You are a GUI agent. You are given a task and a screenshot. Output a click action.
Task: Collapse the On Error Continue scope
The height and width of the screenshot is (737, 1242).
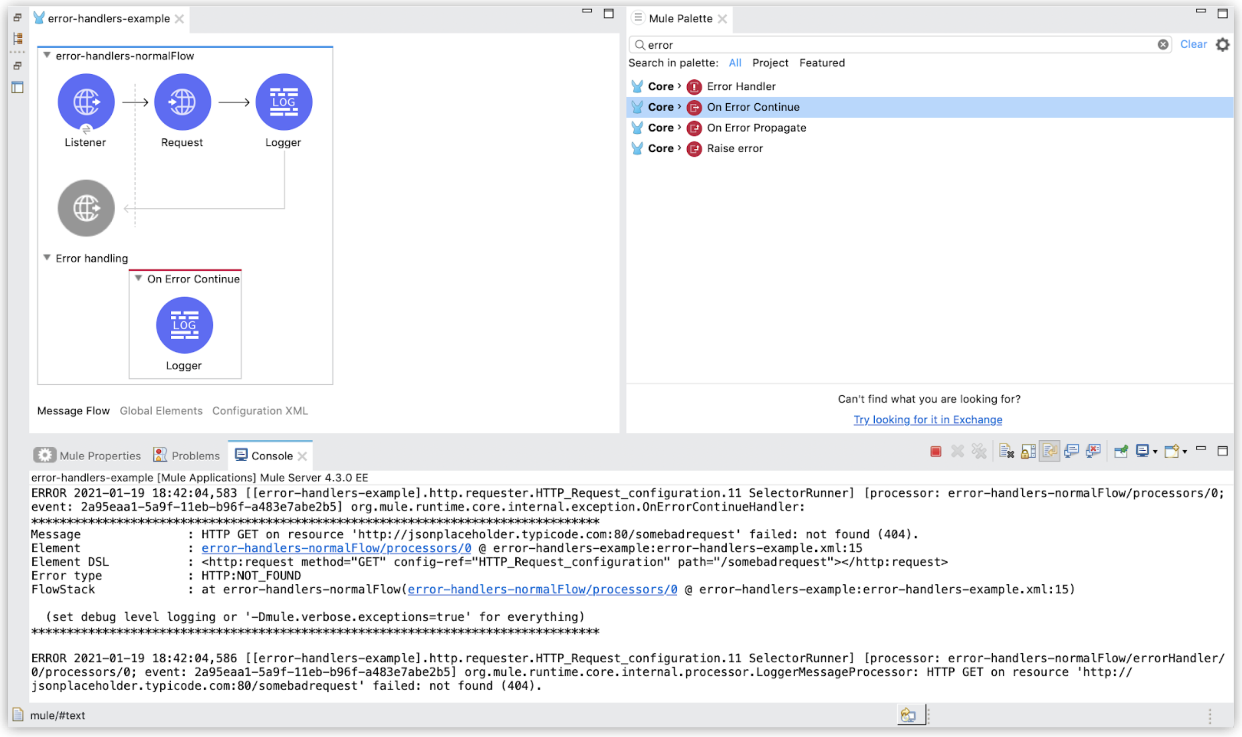[x=139, y=279]
